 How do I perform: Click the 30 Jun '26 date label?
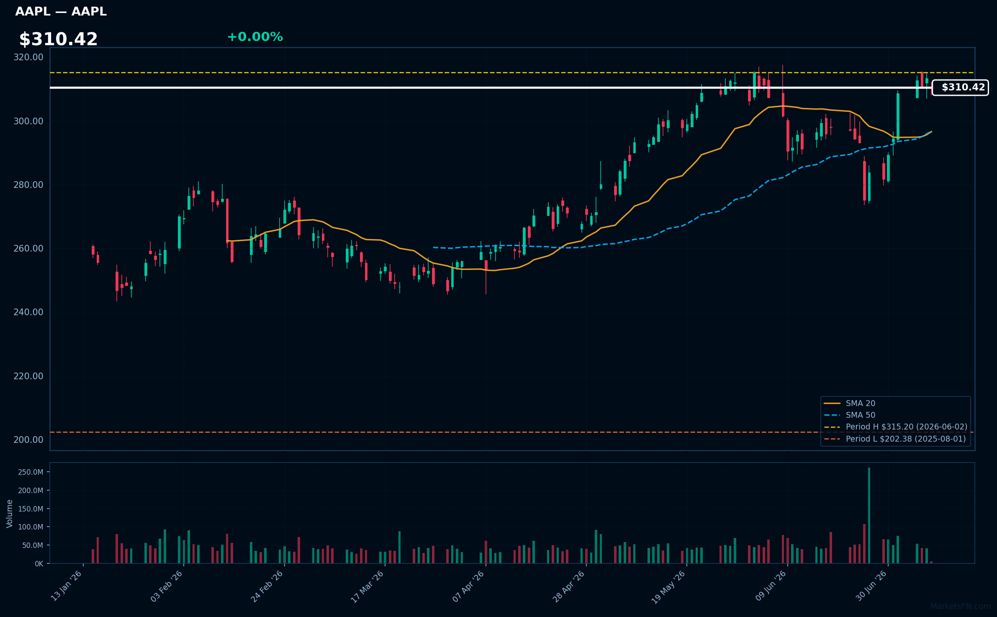[871, 586]
